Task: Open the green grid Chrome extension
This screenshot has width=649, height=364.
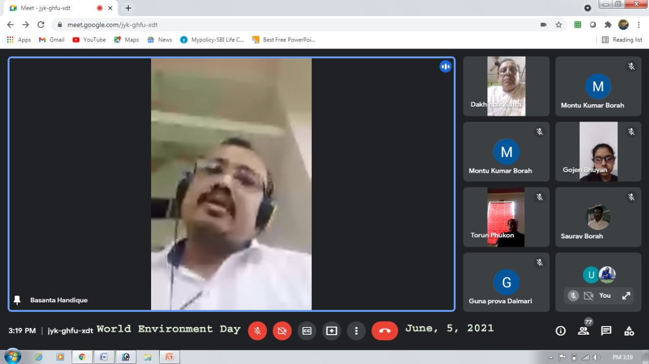Action: pos(578,24)
